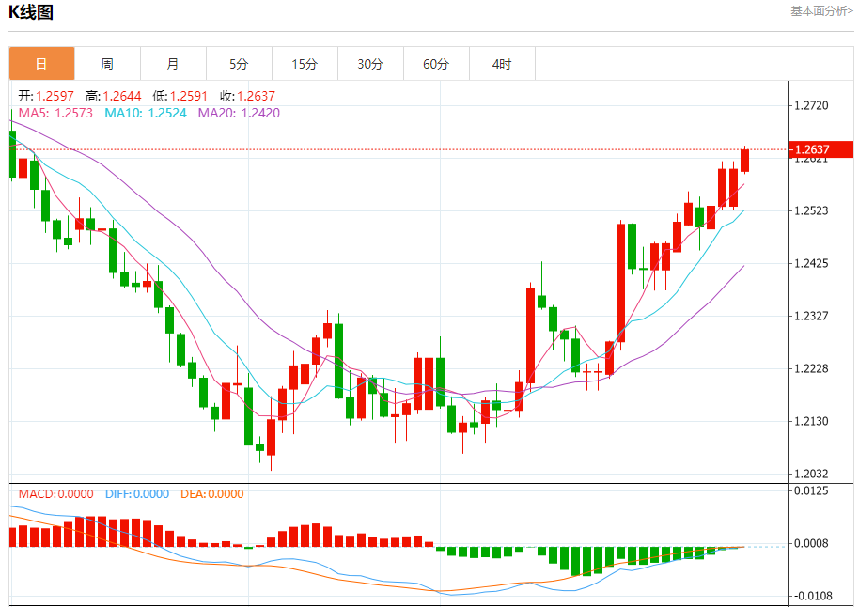
Task: Click the 1.2720 price axis label
Action: pyautogui.click(x=811, y=105)
